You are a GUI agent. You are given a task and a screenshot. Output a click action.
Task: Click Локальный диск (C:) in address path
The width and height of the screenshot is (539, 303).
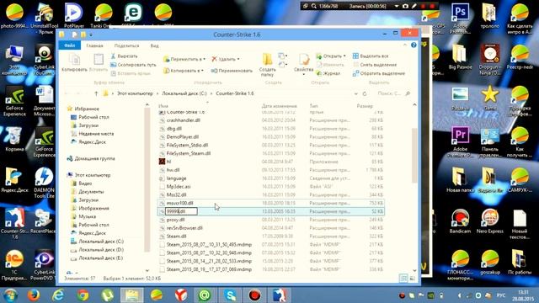184,93
